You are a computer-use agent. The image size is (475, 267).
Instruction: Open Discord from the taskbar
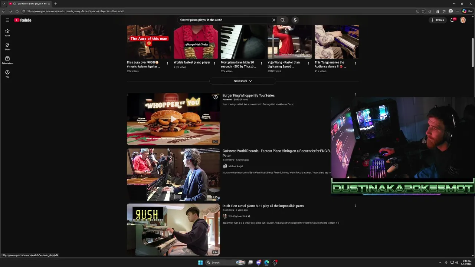coord(259,263)
